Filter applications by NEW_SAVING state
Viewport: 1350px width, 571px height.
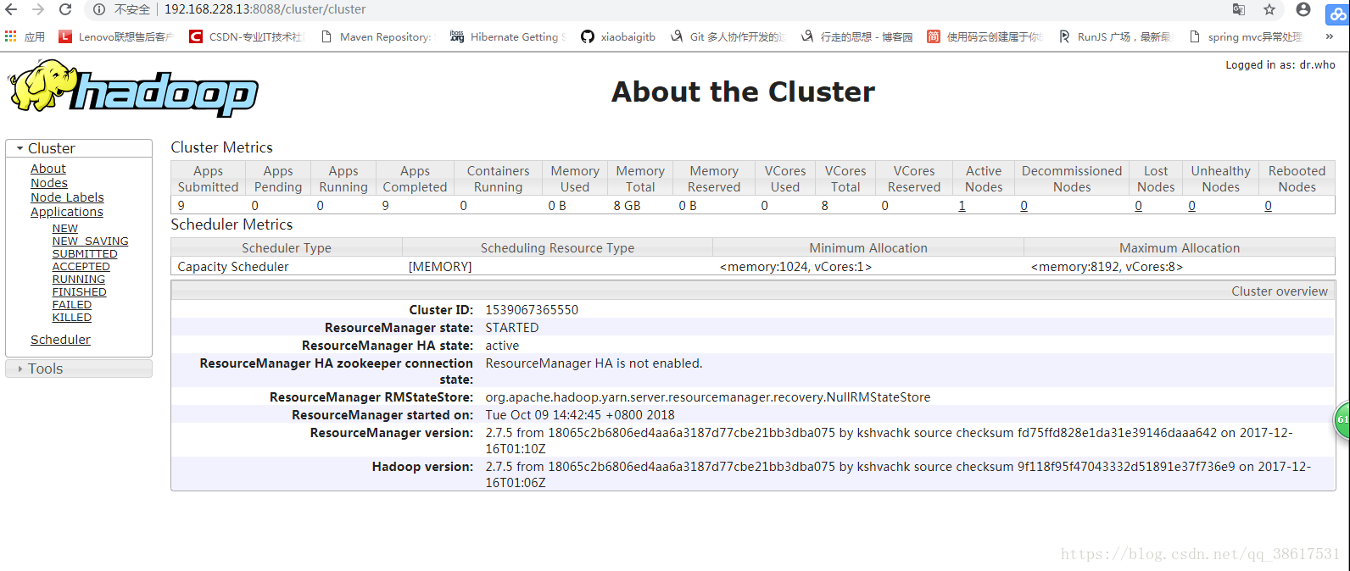click(90, 241)
